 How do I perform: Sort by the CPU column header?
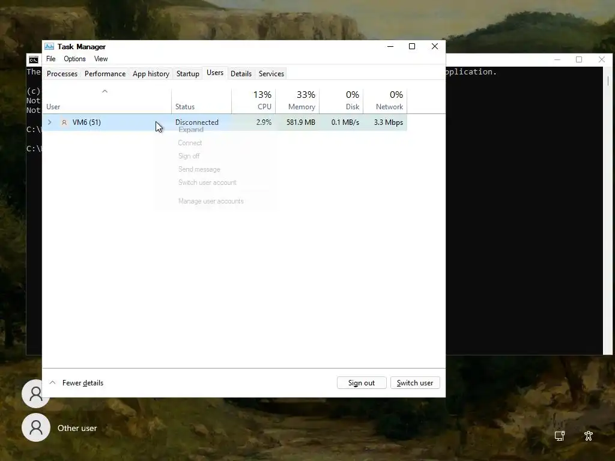point(254,101)
